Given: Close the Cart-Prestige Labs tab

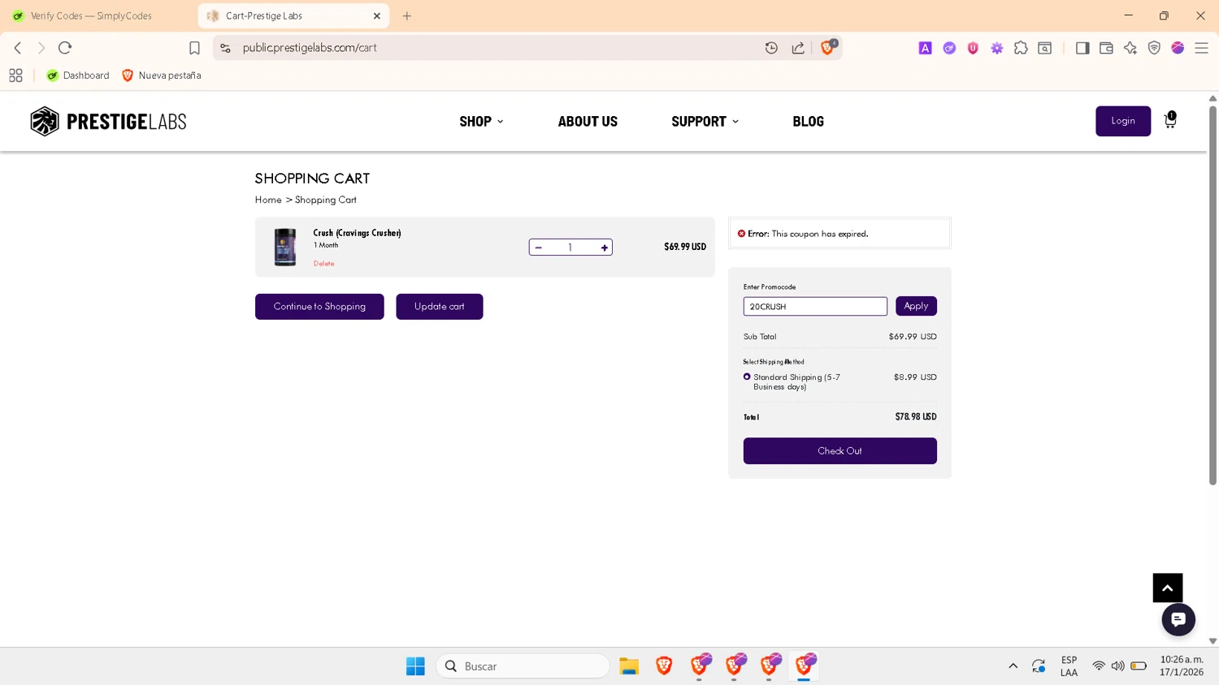Looking at the screenshot, I should 377,15.
